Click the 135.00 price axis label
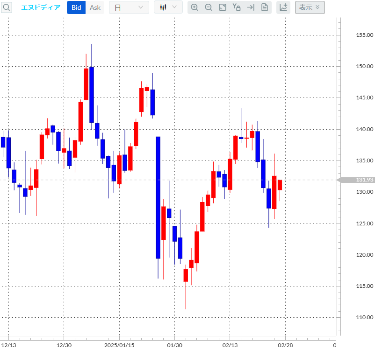The image size is (375, 349). tap(364, 161)
